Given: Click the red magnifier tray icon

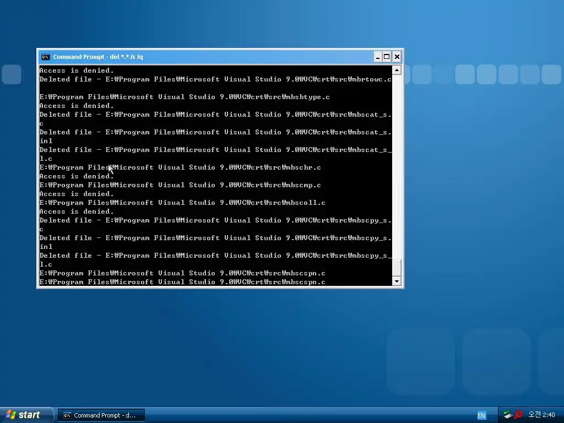Looking at the screenshot, I should (518, 415).
